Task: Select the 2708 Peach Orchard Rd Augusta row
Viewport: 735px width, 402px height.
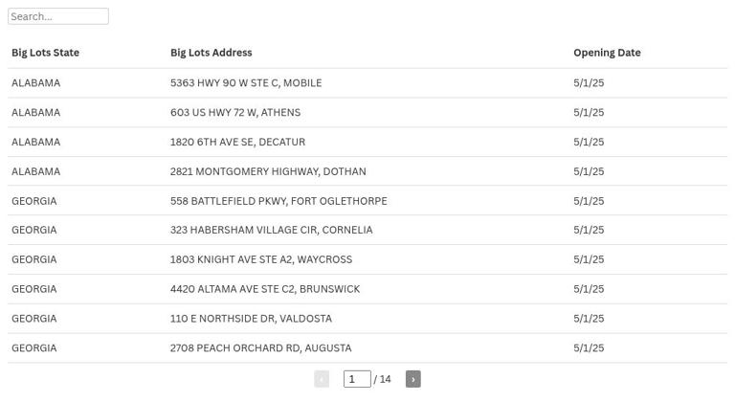Action: coord(260,348)
